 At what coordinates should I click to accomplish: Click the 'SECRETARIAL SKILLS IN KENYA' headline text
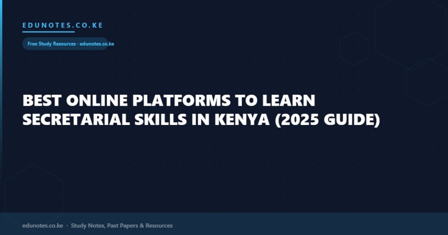tap(146, 120)
